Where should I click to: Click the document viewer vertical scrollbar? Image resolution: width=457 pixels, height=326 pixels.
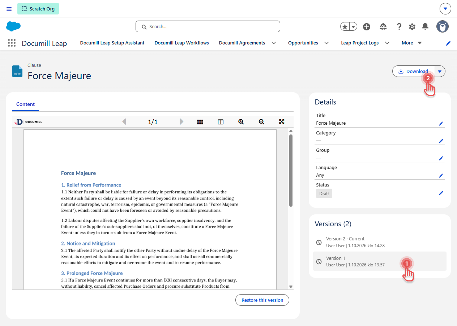[x=291, y=171]
